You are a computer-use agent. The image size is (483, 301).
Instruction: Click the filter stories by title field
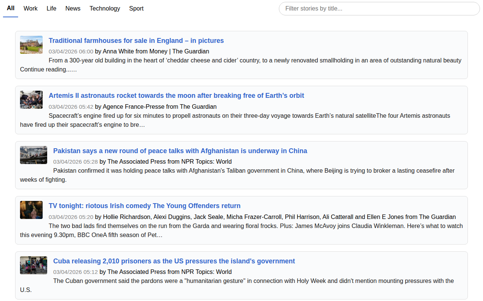379,9
